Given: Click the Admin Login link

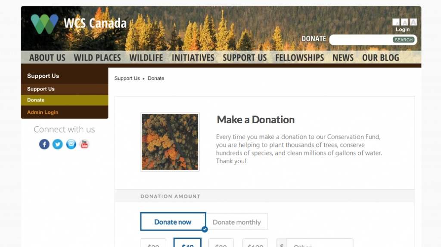Looking at the screenshot, I should click(x=43, y=112).
